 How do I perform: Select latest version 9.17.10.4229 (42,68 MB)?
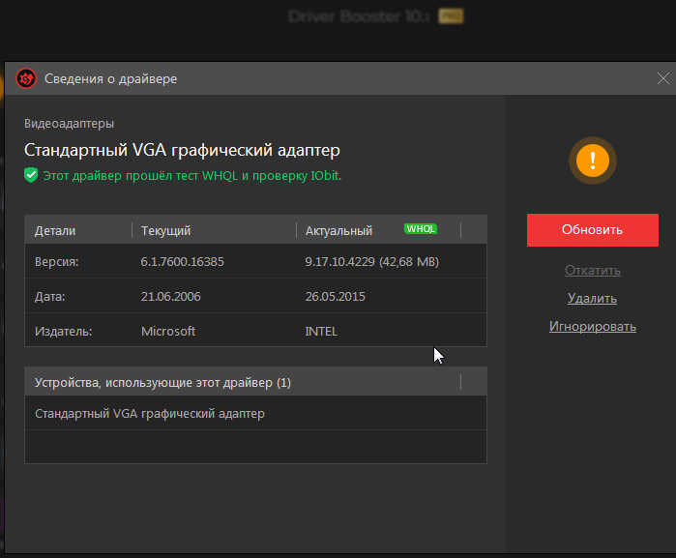[x=371, y=262]
